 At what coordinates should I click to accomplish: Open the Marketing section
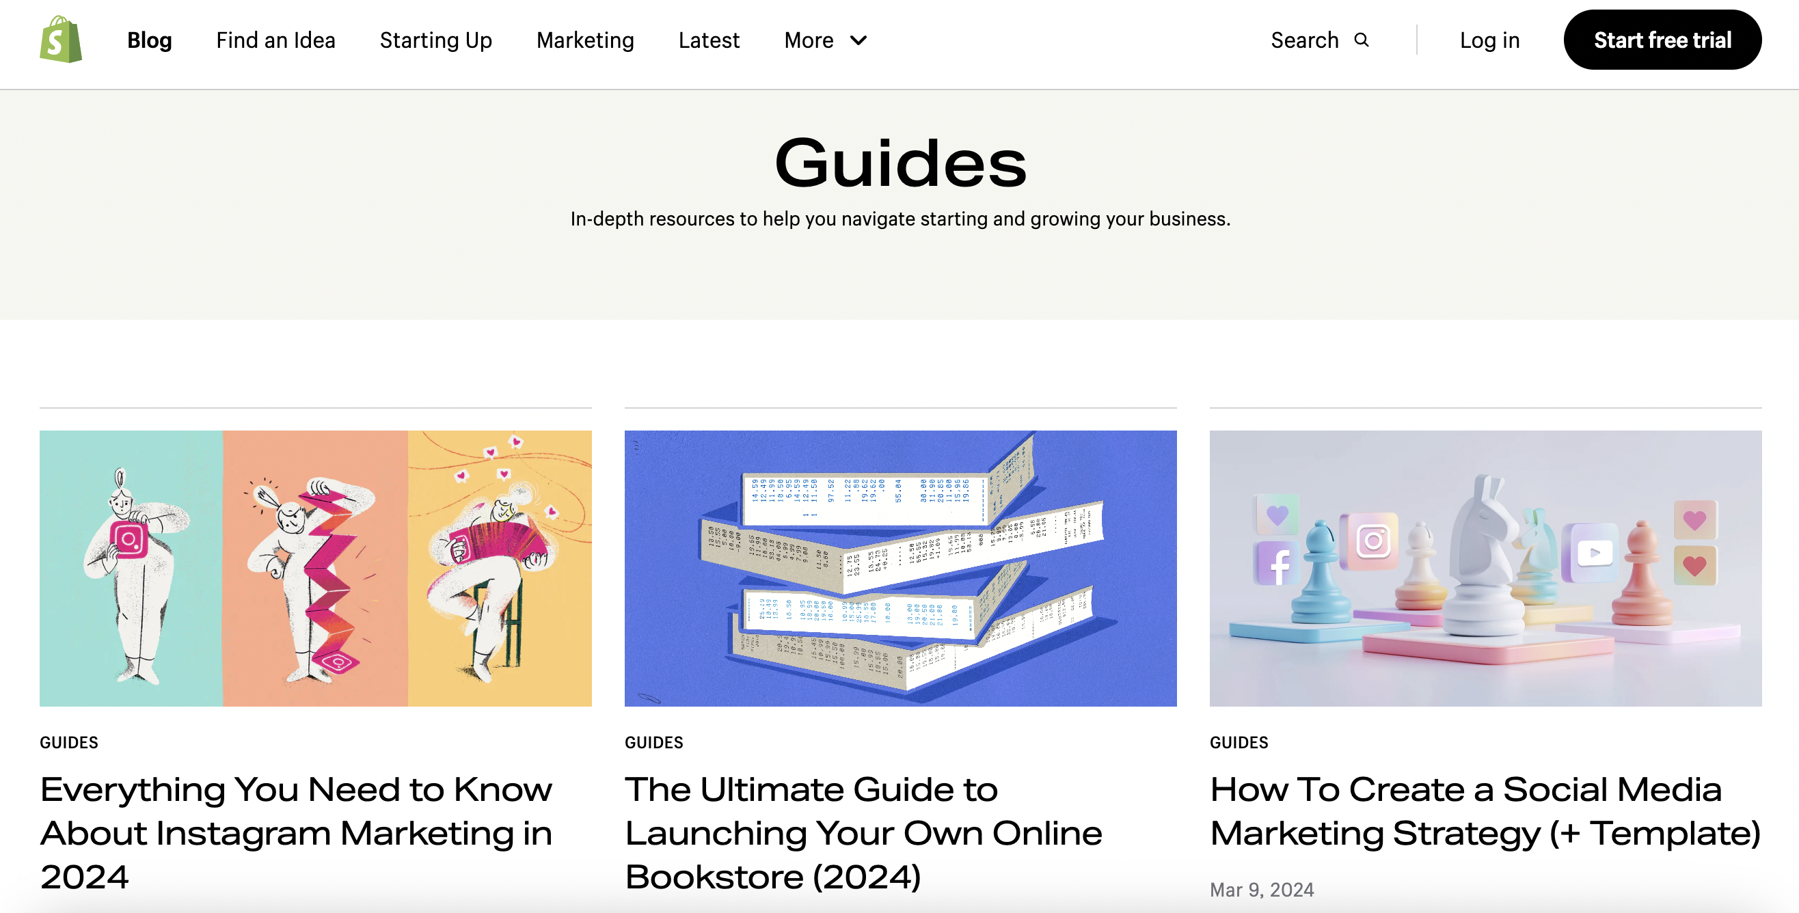coord(585,40)
